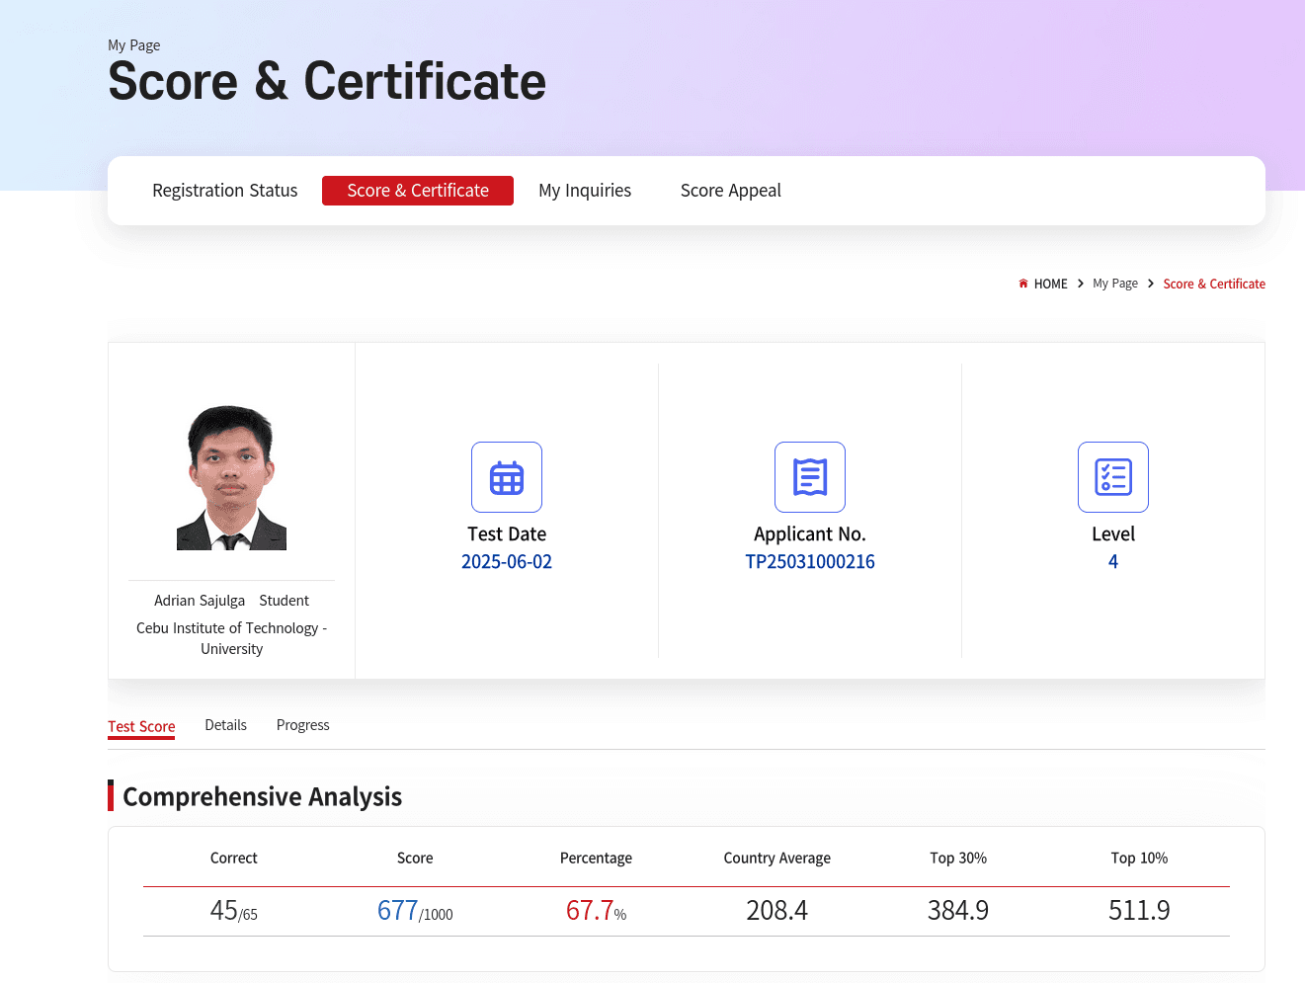This screenshot has height=983, width=1305.
Task: Click the applicant profile photo
Action: point(231,477)
